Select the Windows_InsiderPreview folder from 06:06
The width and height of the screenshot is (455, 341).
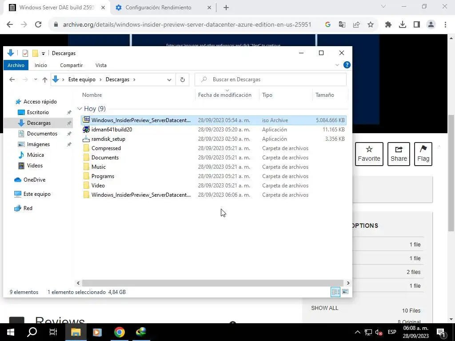point(214,195)
